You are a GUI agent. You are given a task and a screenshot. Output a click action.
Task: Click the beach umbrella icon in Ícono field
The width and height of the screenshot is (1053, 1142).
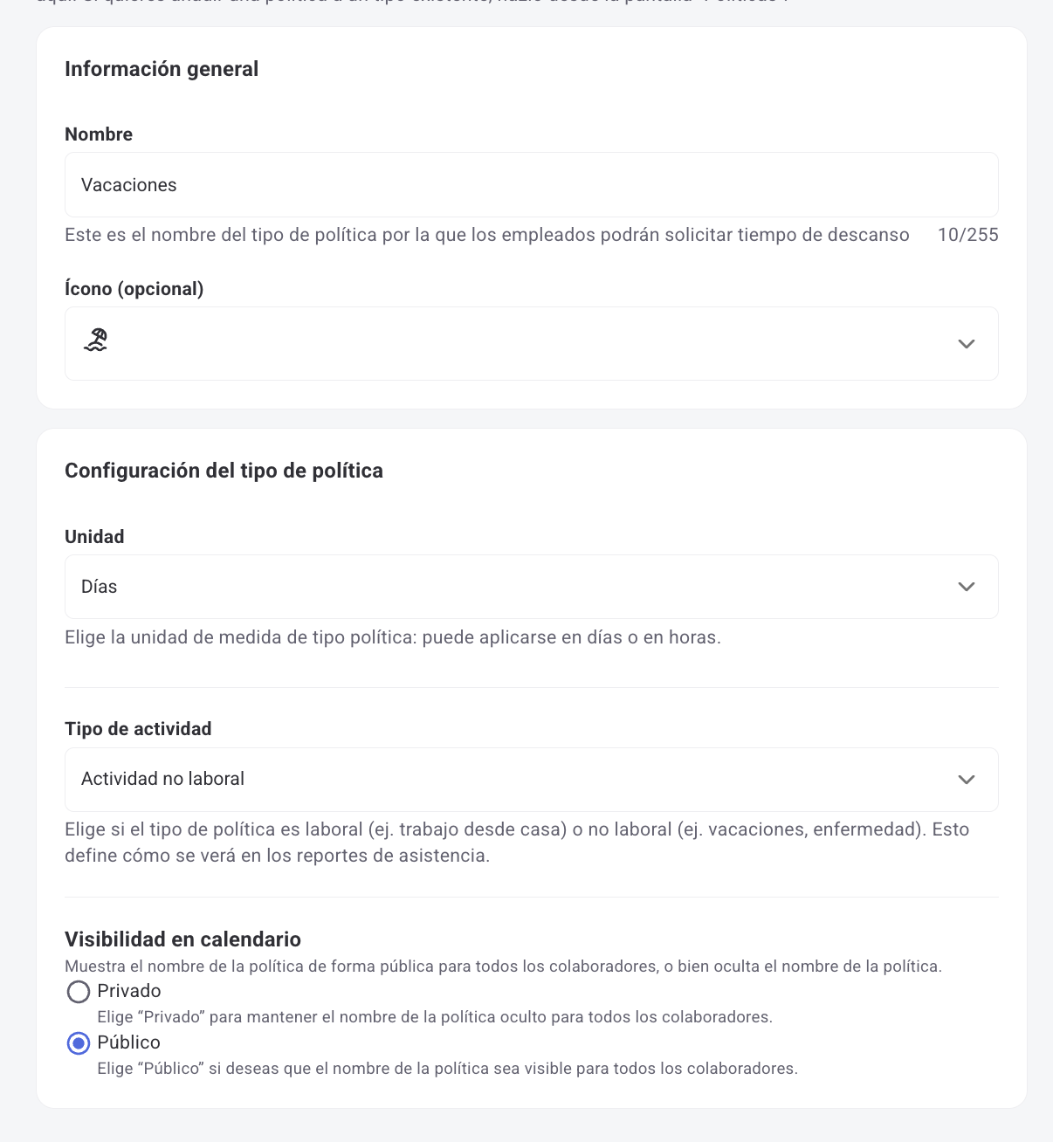click(x=96, y=341)
